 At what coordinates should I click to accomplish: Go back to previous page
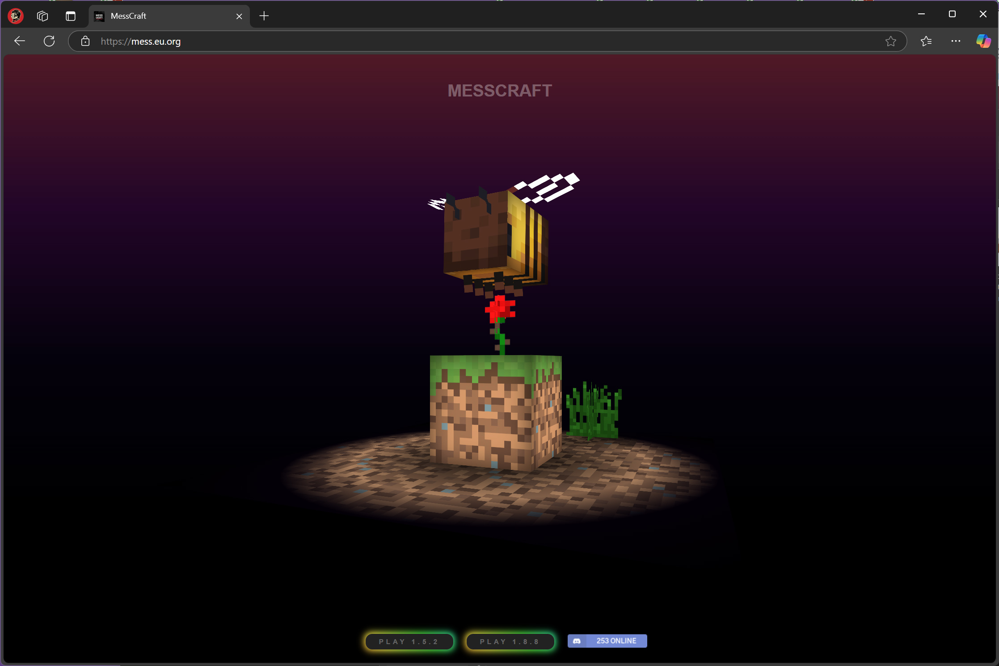(x=20, y=41)
